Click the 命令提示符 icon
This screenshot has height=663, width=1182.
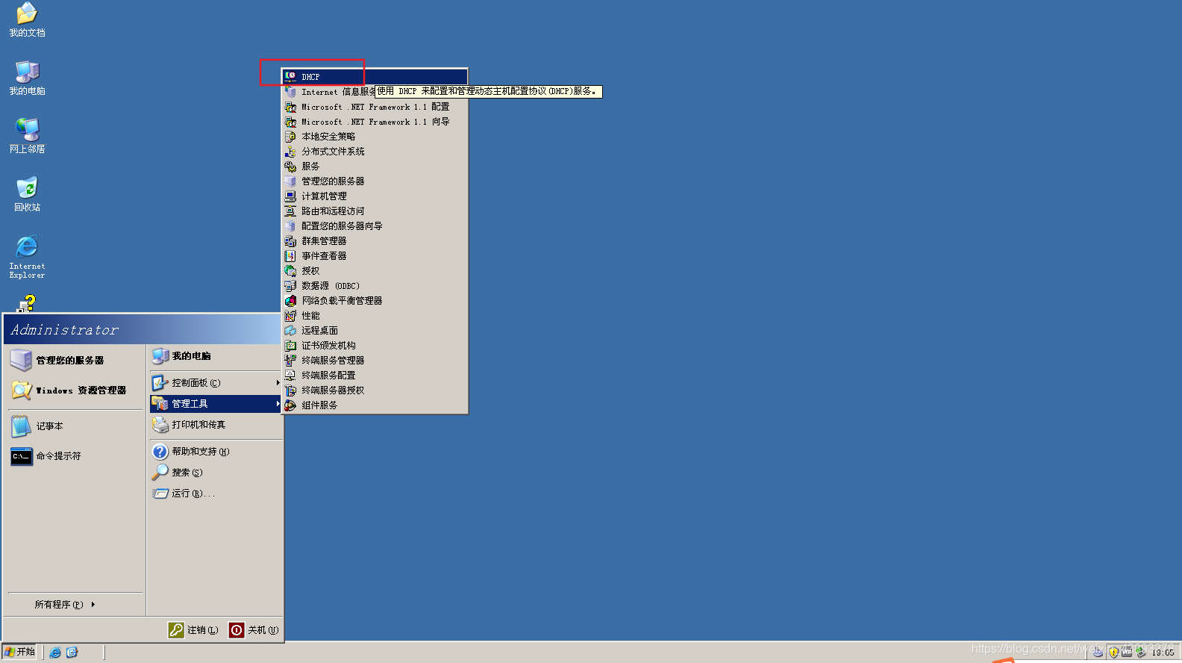click(21, 456)
